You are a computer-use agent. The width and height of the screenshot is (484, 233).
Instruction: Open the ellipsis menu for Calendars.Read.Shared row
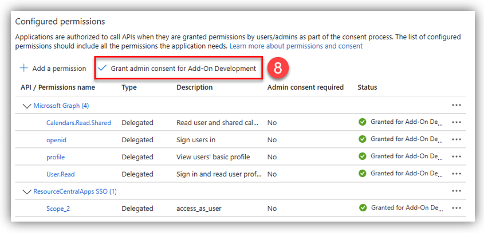[457, 122]
